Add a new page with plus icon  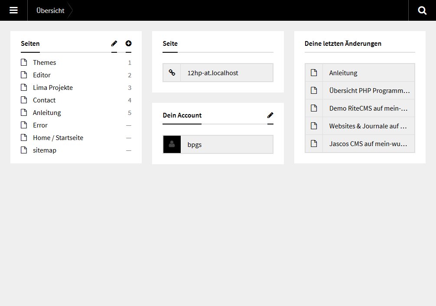[128, 43]
